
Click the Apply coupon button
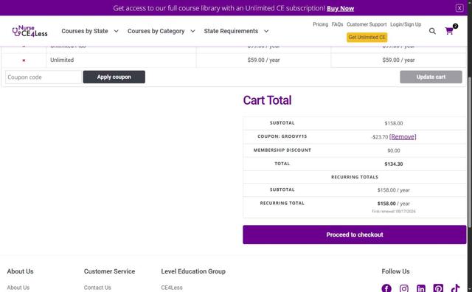tap(114, 77)
